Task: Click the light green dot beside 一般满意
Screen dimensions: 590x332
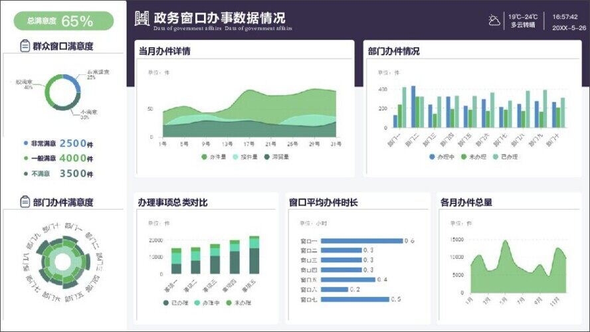Action: (x=26, y=159)
